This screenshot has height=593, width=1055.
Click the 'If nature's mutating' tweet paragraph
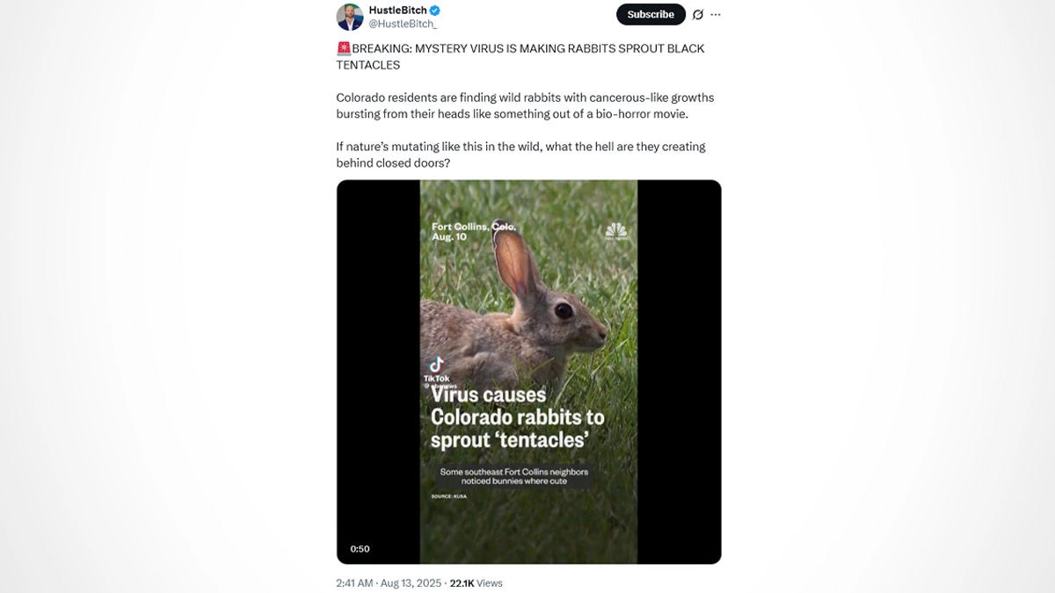coord(520,155)
